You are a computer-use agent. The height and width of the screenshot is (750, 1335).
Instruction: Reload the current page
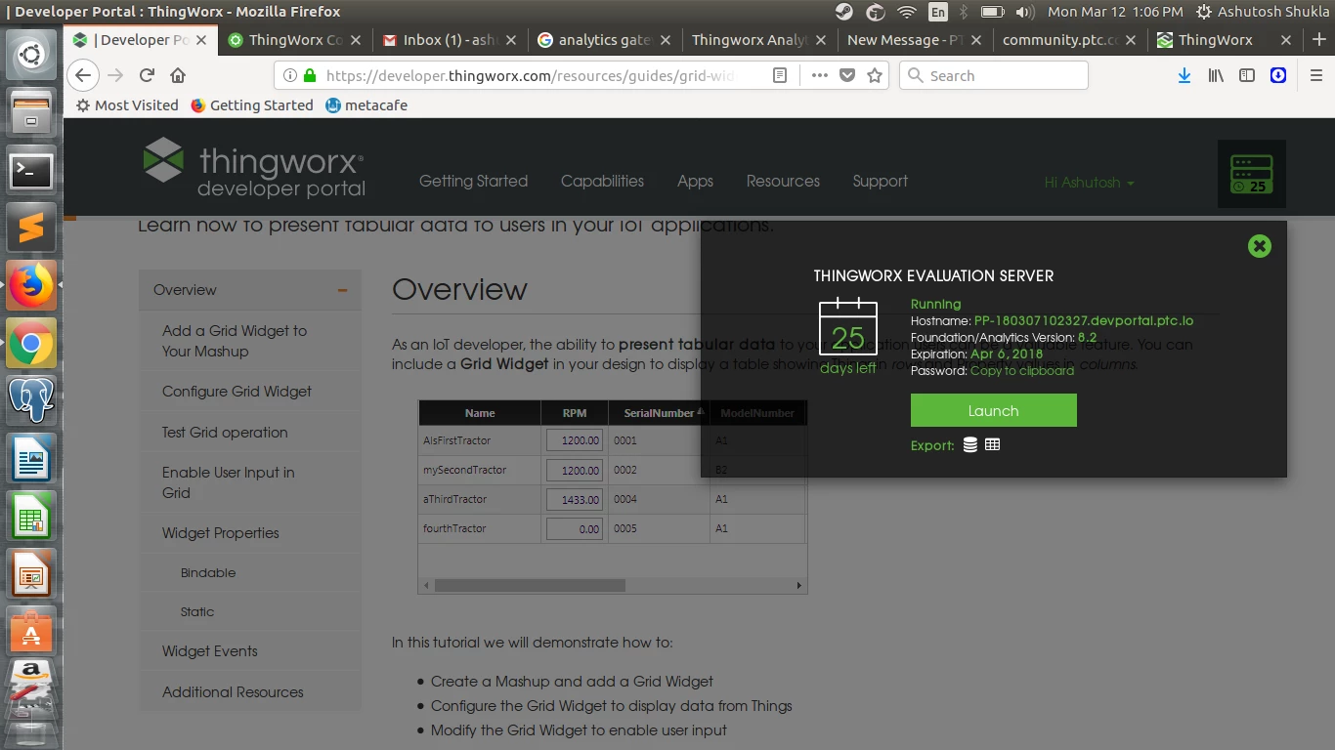point(147,75)
